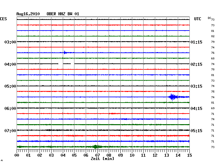Screen dimensions: 216x164
Task: Select the 07:00 local time label
Action: point(10,130)
